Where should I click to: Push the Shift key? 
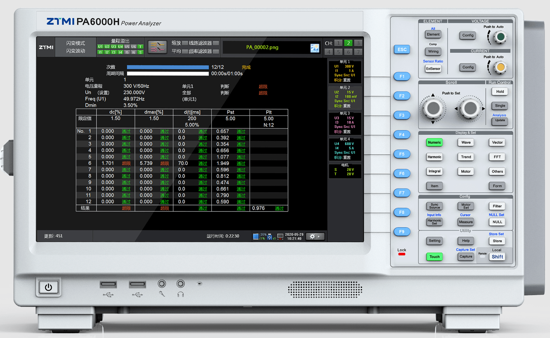[x=497, y=257]
